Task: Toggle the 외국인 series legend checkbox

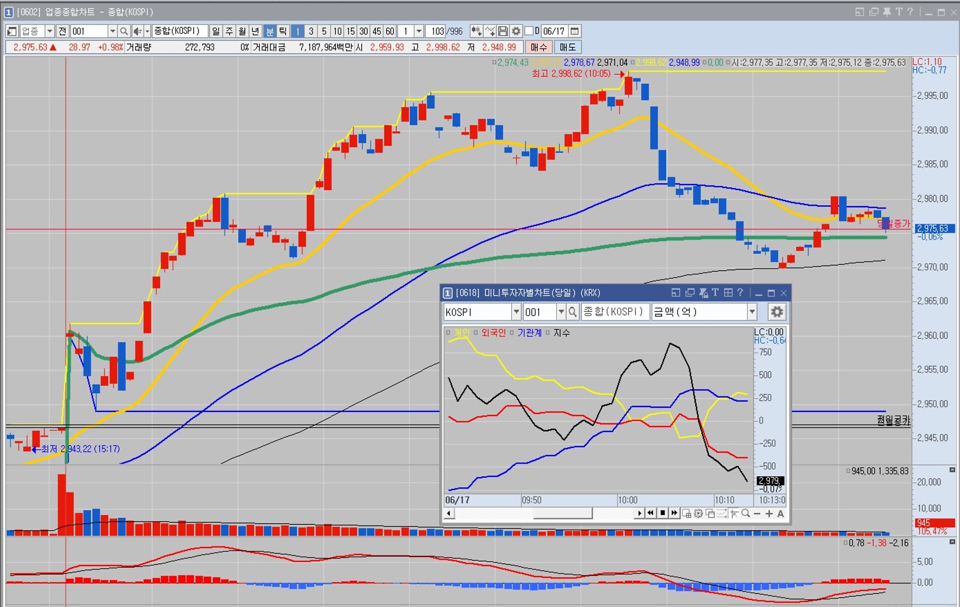Action: (476, 332)
